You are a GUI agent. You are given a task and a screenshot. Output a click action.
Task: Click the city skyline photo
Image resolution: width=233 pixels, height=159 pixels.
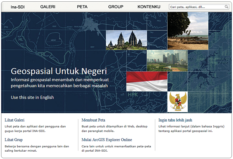coord(167,61)
